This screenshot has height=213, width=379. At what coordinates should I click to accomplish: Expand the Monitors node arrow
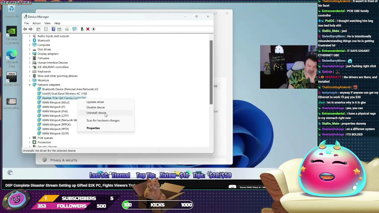pyautogui.click(x=29, y=80)
